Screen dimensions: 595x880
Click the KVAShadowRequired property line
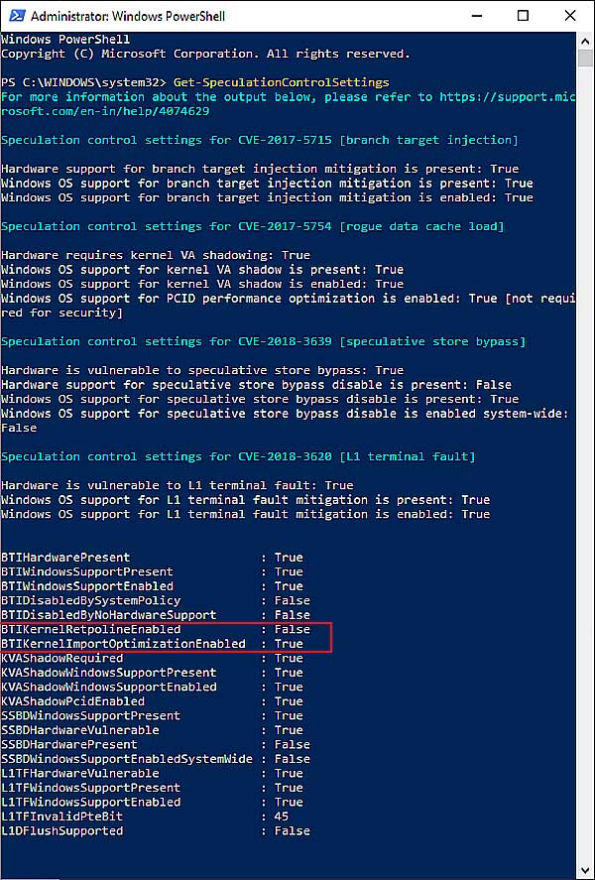click(x=152, y=658)
